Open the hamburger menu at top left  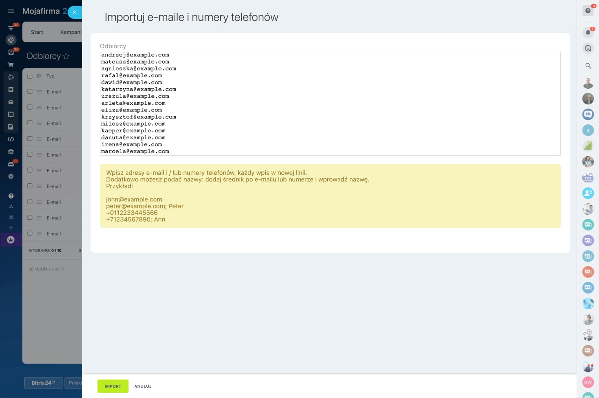tap(11, 11)
